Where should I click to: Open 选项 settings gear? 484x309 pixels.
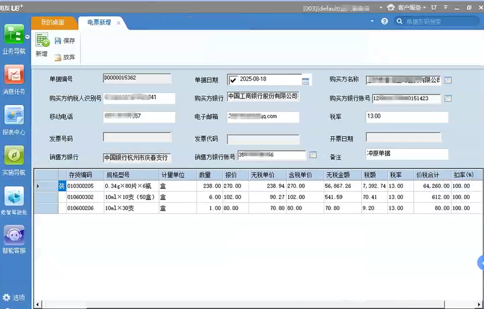pos(13,298)
